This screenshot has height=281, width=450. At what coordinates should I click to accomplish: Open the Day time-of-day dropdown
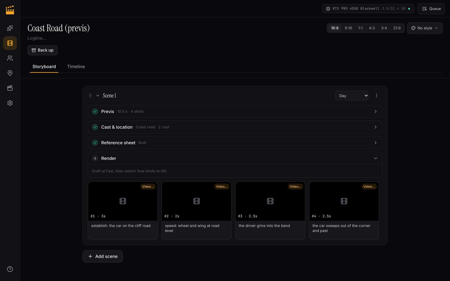[352, 96]
